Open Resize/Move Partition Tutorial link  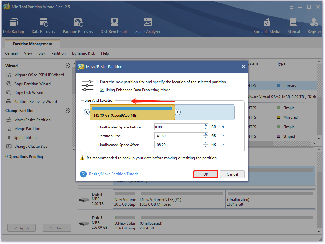click(114, 174)
